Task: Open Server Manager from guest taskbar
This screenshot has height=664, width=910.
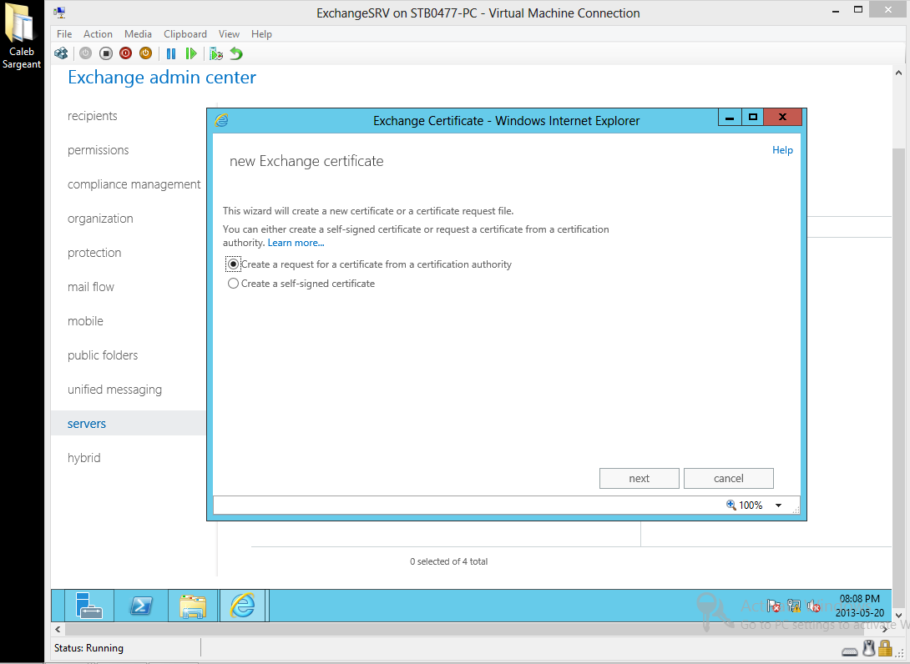Action: [88, 606]
